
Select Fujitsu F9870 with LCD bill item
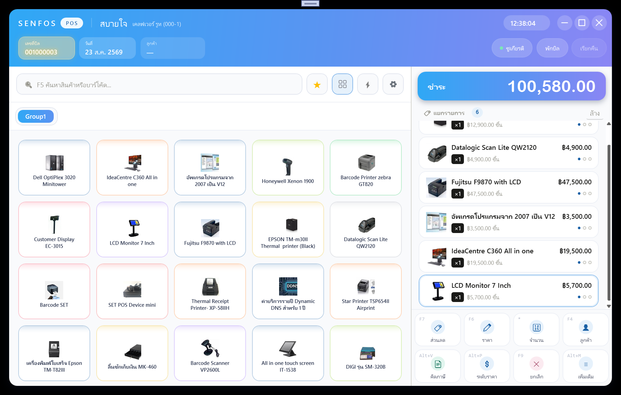[x=508, y=187]
